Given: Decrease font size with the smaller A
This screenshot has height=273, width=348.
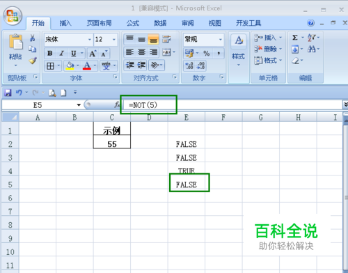Looking at the screenshot, I should (104, 54).
